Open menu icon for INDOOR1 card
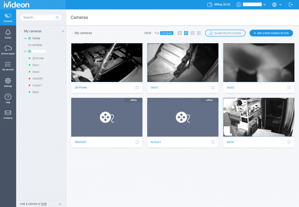This screenshot has width=299, height=207. click(137, 142)
